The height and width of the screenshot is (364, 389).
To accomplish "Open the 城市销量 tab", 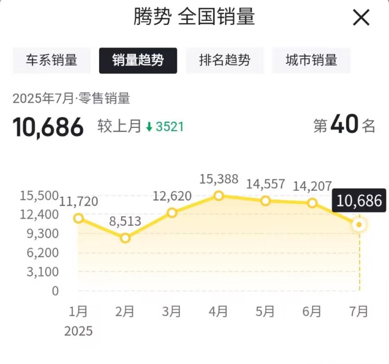I will [311, 61].
